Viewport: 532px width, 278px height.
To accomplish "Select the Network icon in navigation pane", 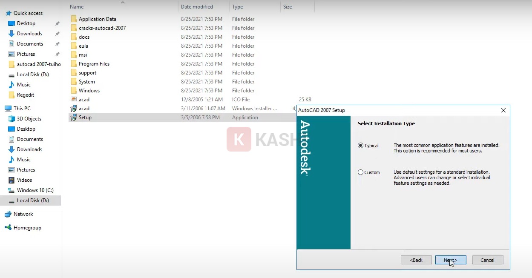I will [x=8, y=214].
